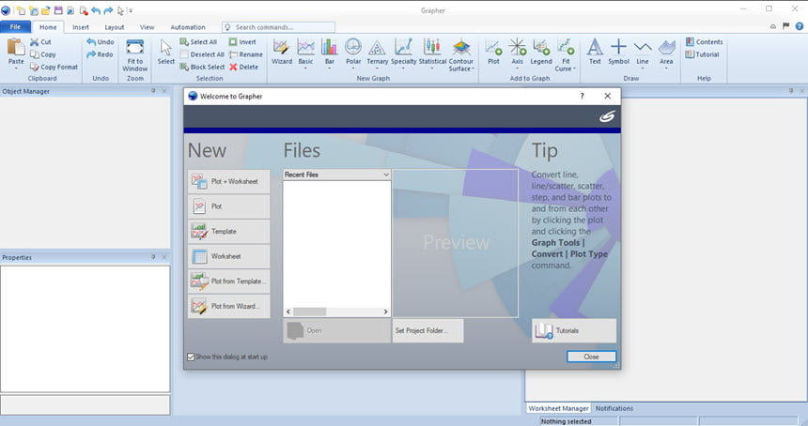
Task: Click the Close button in dialog
Action: 592,357
